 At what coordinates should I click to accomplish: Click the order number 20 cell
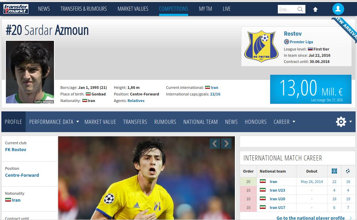pyautogui.click(x=248, y=182)
